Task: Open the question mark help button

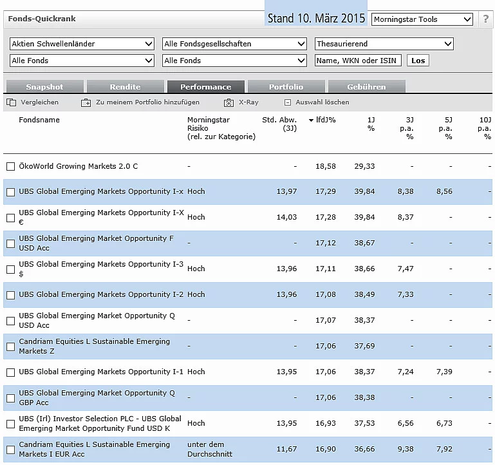Action: coord(486,19)
